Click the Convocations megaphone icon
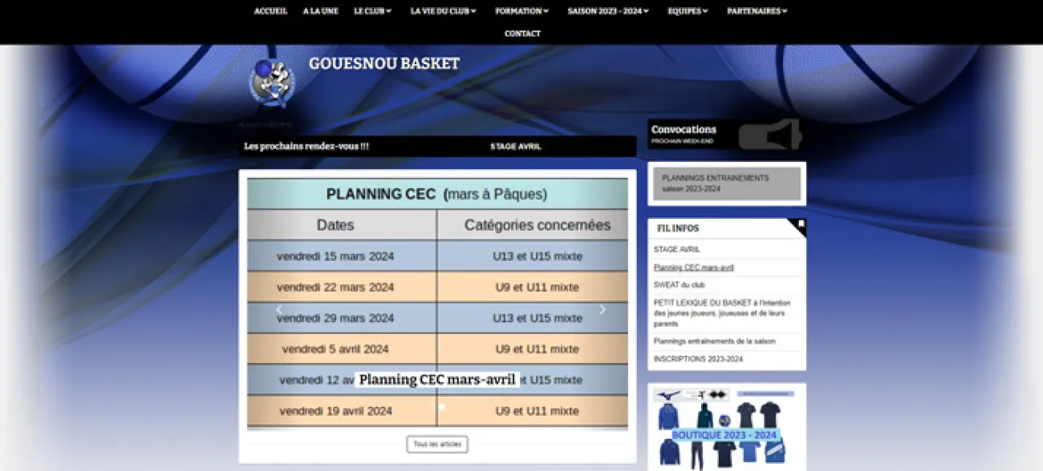Viewport: 1043px width, 471px height. pos(769,135)
